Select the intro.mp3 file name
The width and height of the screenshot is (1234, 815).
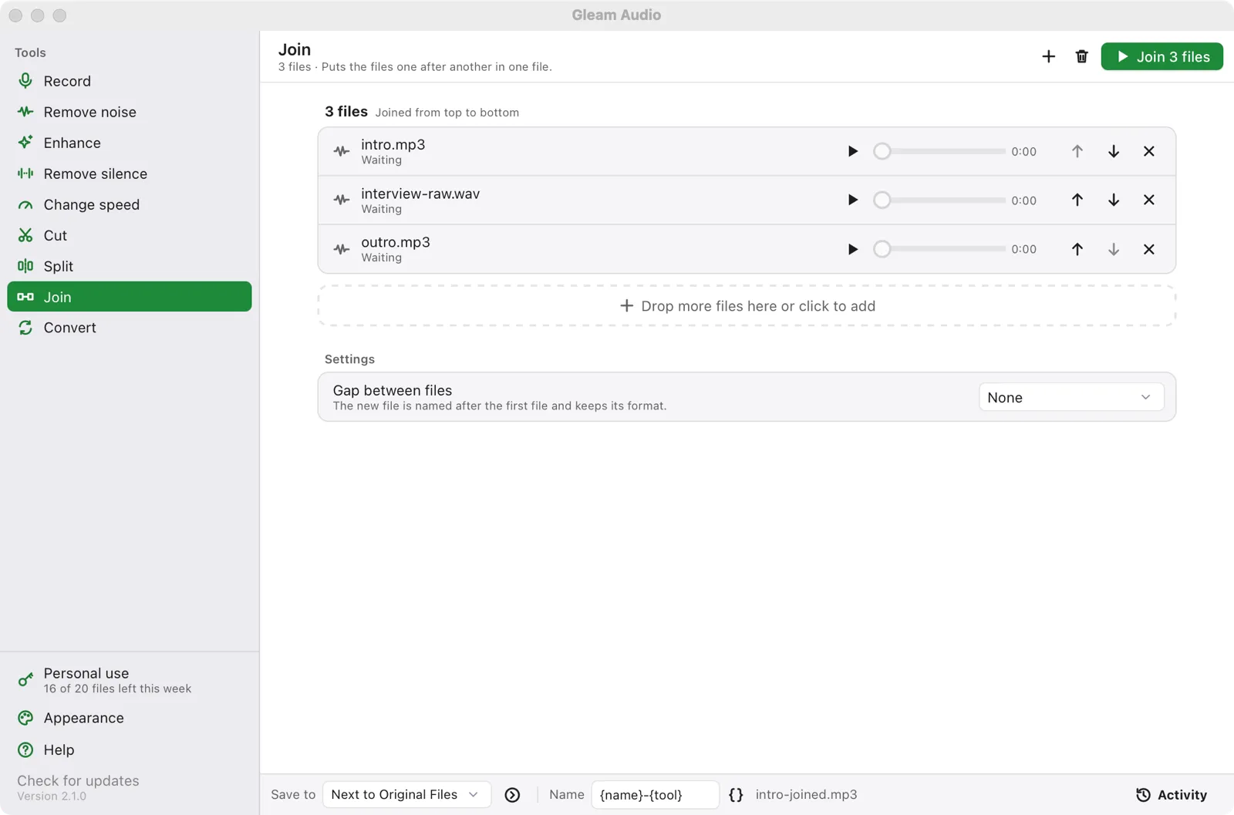point(393,144)
